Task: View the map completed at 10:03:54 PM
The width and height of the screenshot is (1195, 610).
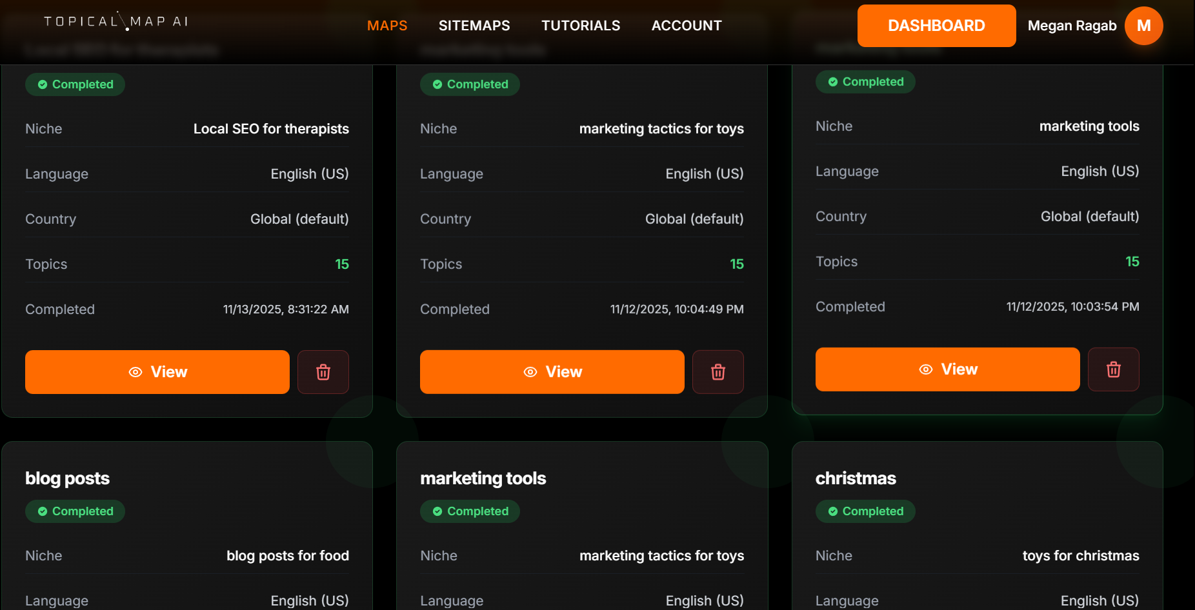Action: click(x=948, y=369)
